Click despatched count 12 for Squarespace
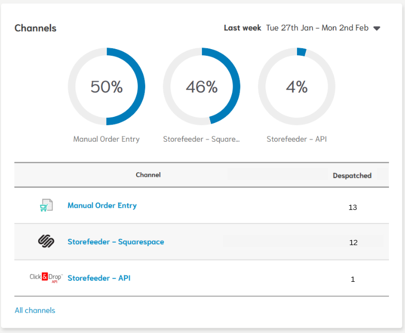The image size is (405, 333). coord(353,242)
